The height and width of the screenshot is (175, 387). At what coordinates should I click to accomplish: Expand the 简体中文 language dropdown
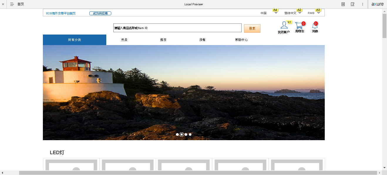(300, 13)
